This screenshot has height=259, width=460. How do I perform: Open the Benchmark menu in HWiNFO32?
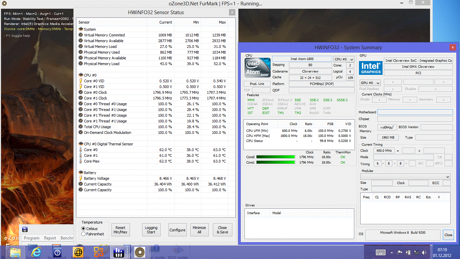pos(67,238)
